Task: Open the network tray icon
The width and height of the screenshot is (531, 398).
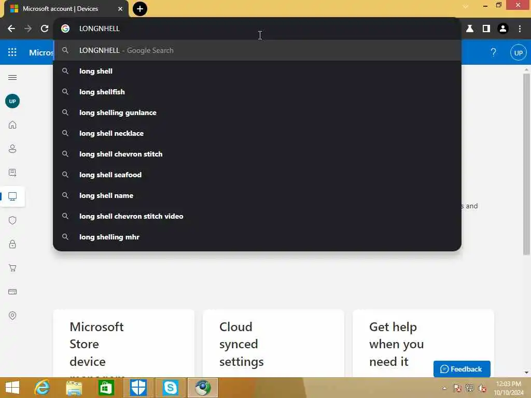Action: coord(470,388)
